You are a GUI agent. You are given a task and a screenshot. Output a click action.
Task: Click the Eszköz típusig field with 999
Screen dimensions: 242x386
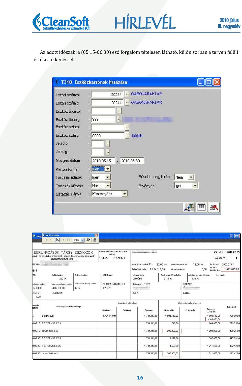103,119
